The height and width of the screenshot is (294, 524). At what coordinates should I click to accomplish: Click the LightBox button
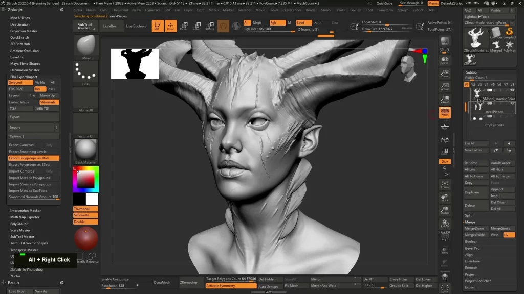click(110, 26)
